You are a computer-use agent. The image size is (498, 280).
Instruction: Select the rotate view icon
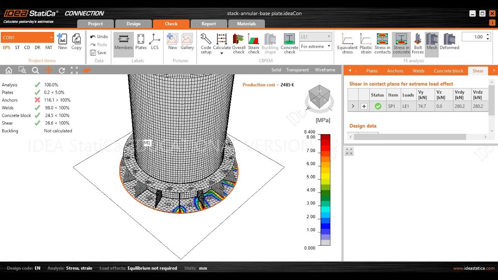click(61, 70)
